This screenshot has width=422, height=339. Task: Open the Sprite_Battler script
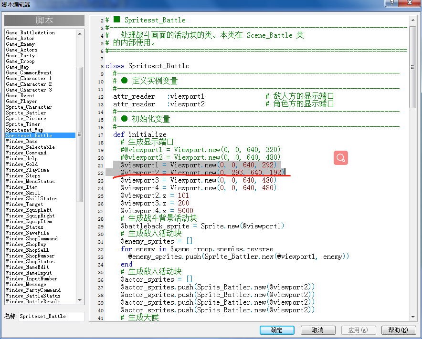coord(26,113)
